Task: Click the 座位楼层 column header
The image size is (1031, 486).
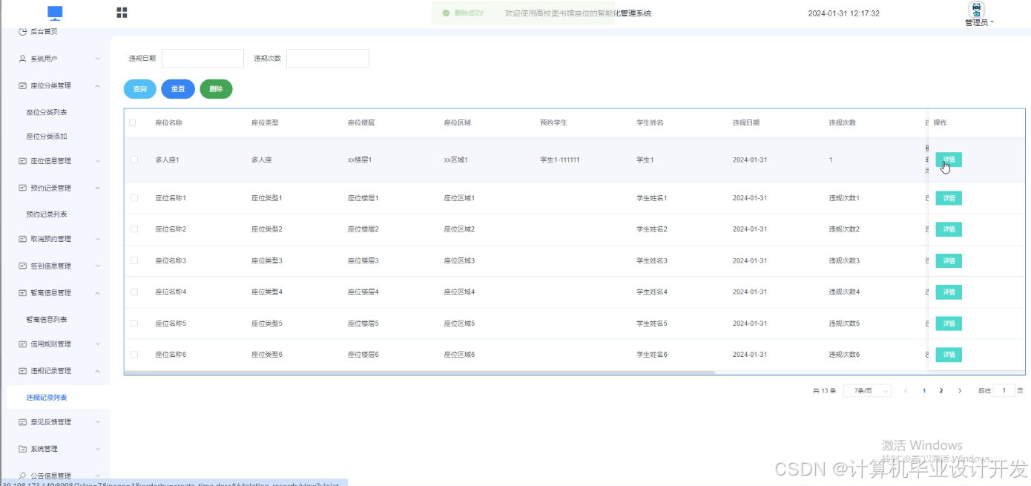Action: (361, 122)
